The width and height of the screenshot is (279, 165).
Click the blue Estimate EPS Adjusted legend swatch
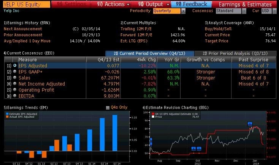[7, 114]
